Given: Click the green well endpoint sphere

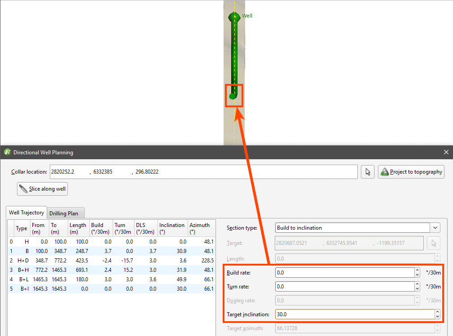Looking at the screenshot, I should (232, 96).
